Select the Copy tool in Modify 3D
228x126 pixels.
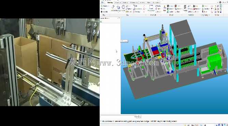(x=190, y=9)
